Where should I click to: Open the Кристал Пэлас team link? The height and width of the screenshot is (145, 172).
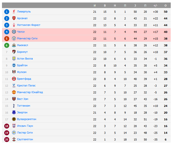click(x=26, y=86)
